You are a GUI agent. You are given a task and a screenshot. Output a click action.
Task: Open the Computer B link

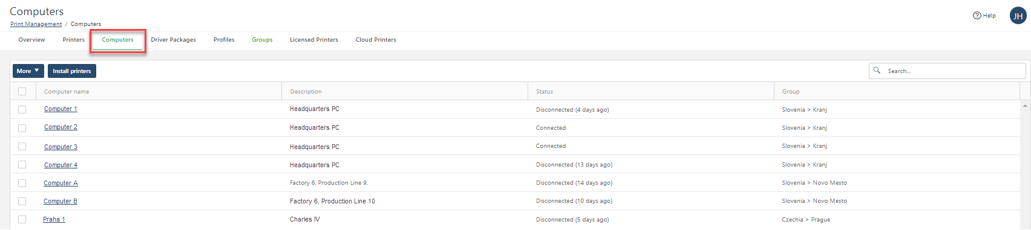[61, 202]
